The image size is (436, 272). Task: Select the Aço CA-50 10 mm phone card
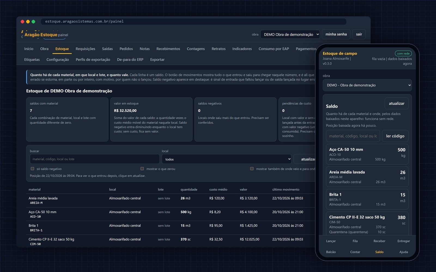point(367,154)
